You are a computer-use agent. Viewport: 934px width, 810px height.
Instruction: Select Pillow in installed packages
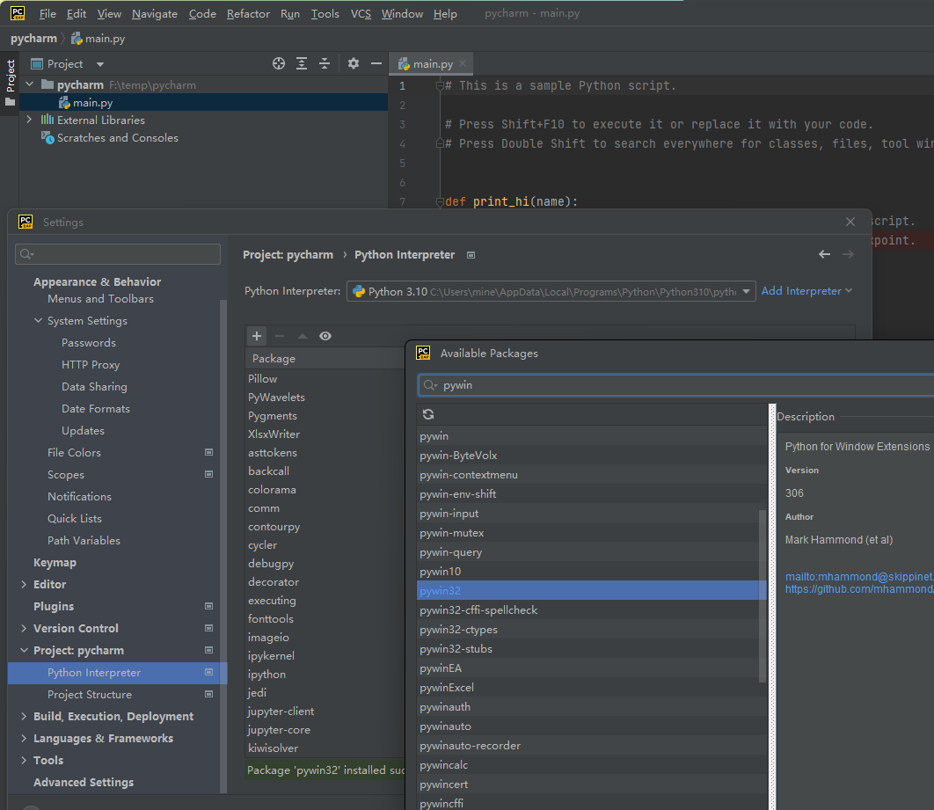(263, 379)
